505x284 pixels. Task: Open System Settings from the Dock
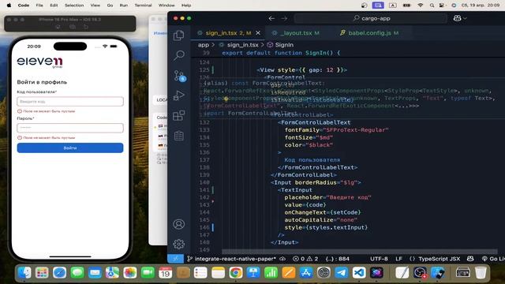[324, 273]
